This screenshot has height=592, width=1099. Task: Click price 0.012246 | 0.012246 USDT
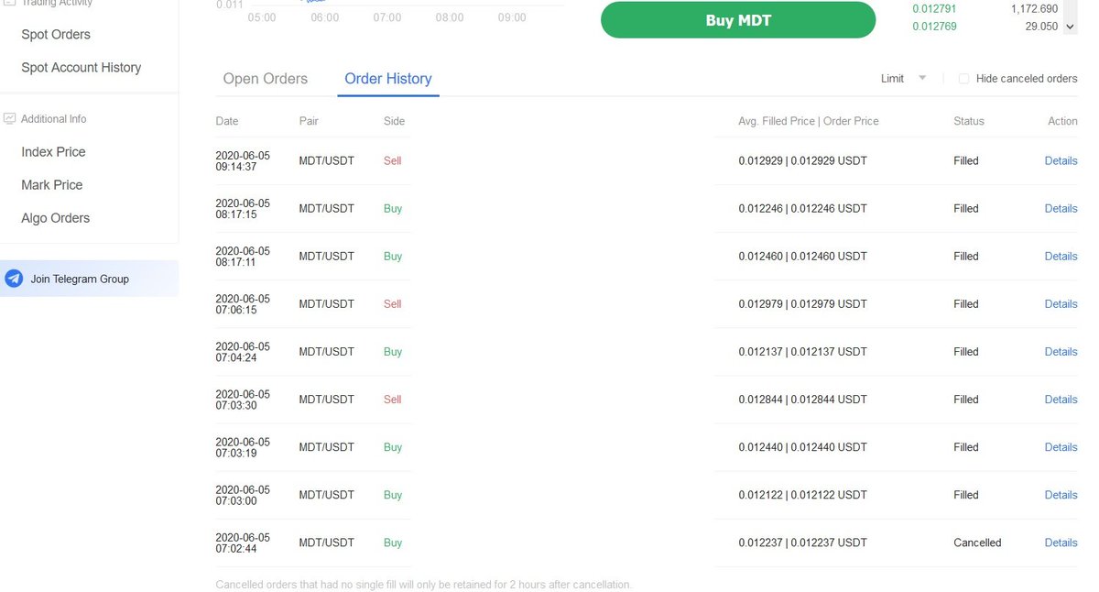click(x=802, y=209)
